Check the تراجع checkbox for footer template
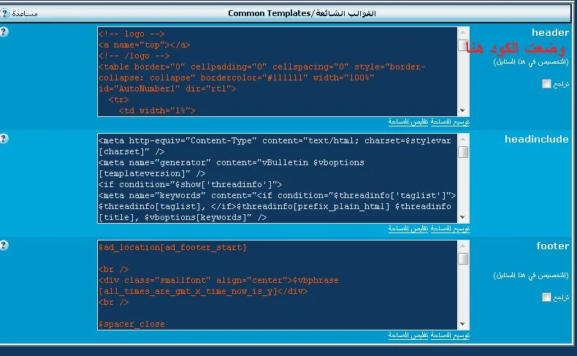 coord(546,298)
